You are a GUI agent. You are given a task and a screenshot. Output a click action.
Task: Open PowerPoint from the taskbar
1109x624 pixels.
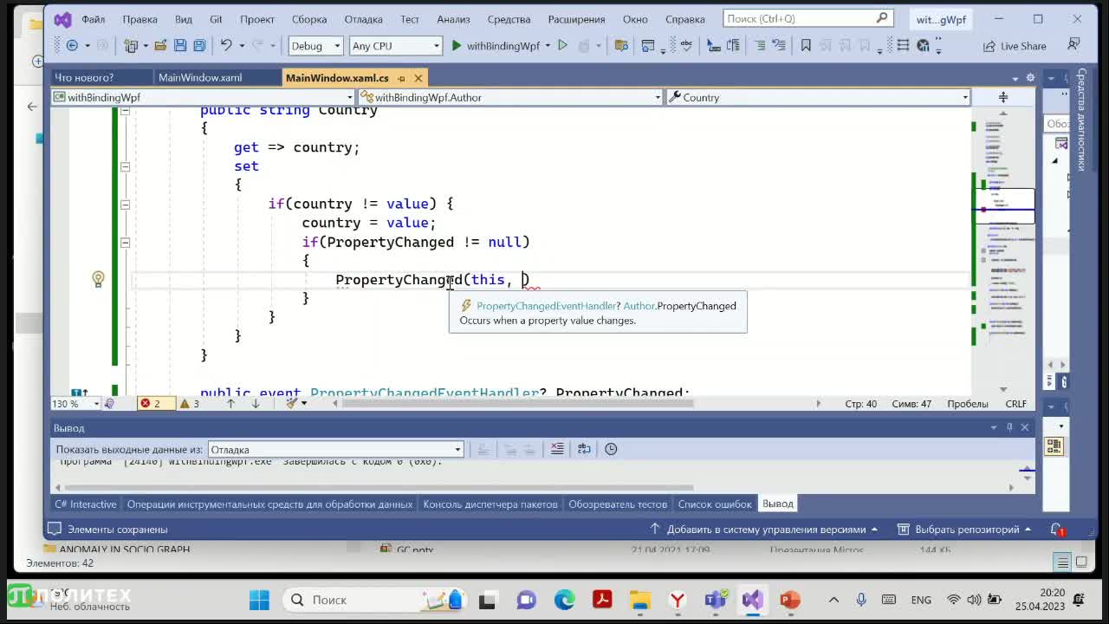789,600
